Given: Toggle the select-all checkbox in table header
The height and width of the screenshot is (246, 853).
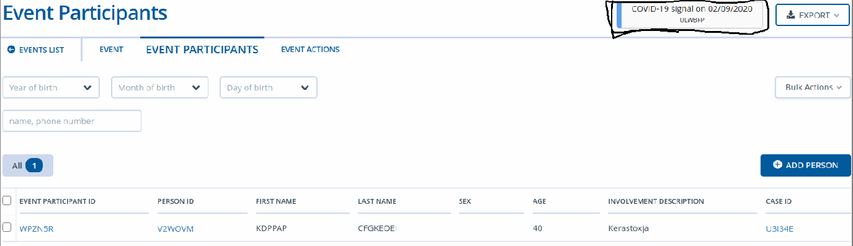Looking at the screenshot, I should (7, 200).
